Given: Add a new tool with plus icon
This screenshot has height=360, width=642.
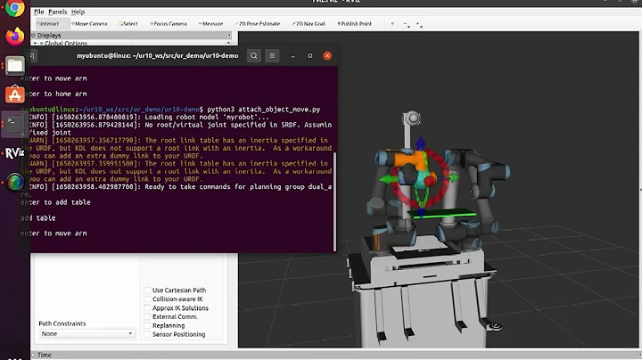Looking at the screenshot, I should pos(392,24).
